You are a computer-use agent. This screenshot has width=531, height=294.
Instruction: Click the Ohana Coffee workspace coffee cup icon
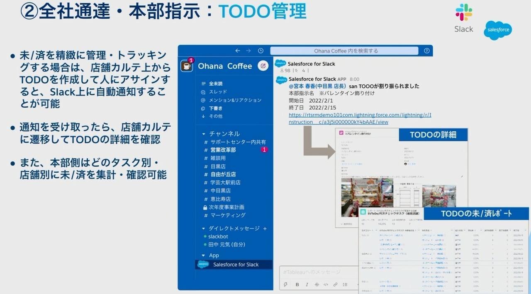[187, 66]
